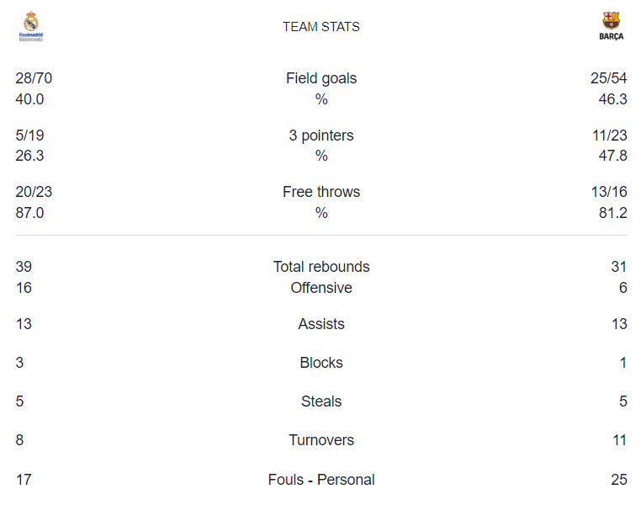The width and height of the screenshot is (641, 505).
Task: Click the Offensive rebounds label
Action: pos(321,288)
